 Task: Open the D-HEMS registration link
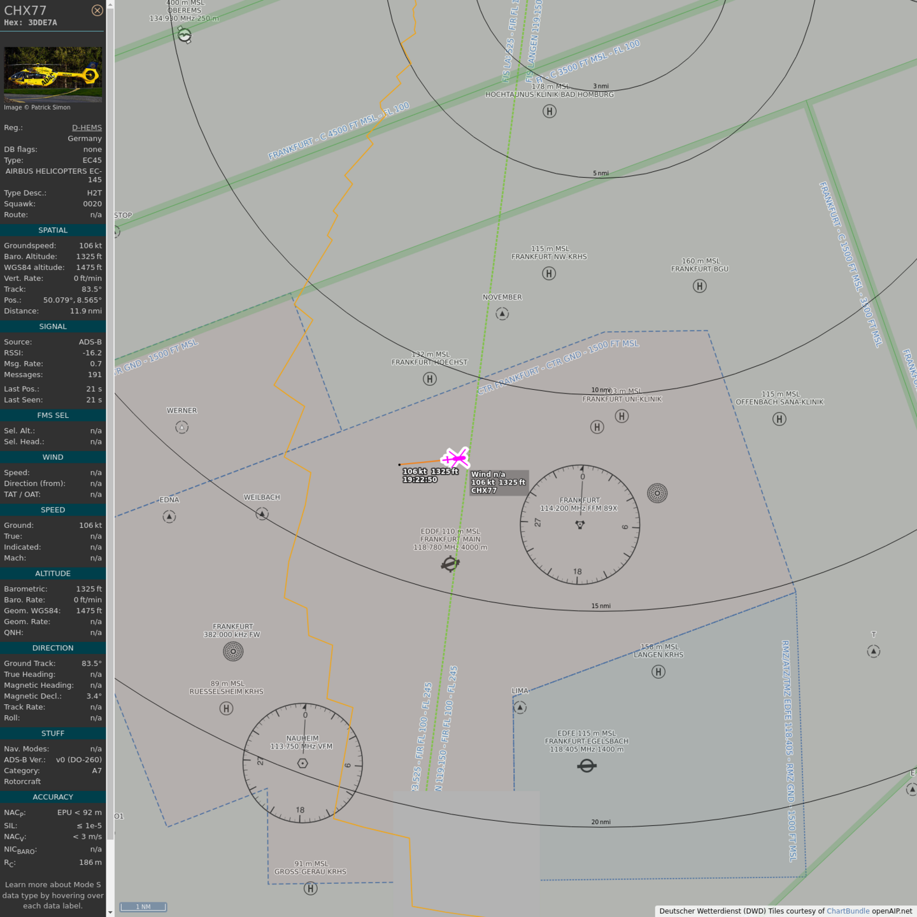pyautogui.click(x=87, y=127)
